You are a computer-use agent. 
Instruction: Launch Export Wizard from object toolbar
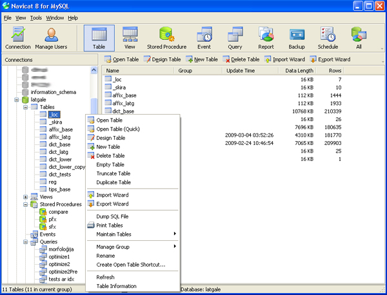tap(330, 59)
